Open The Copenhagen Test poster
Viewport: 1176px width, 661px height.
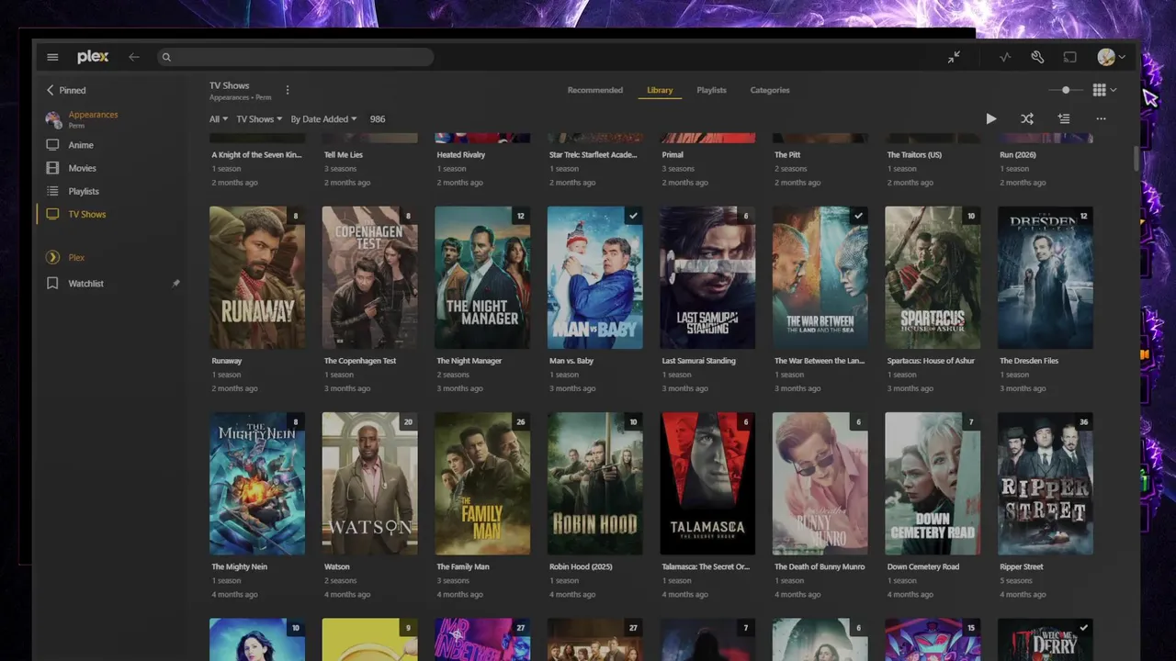[369, 277]
